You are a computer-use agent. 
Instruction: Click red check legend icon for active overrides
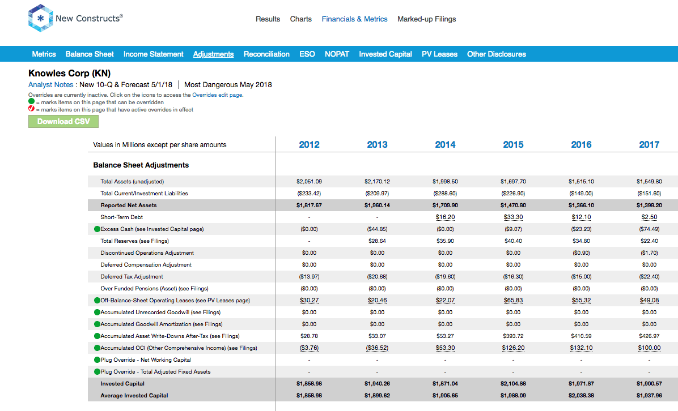[x=31, y=109]
